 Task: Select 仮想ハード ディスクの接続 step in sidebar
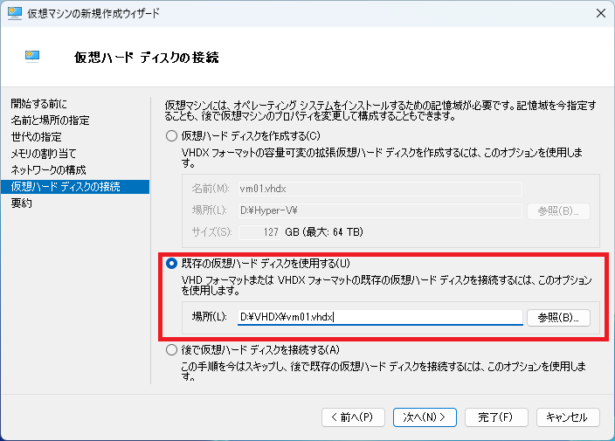[x=75, y=187]
